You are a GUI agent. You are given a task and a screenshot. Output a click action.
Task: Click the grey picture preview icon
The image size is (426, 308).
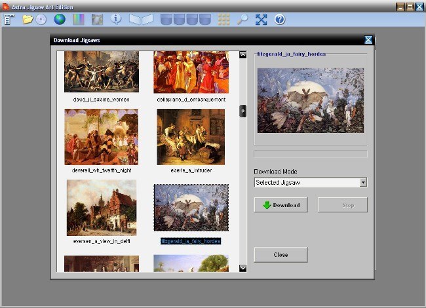point(97,20)
